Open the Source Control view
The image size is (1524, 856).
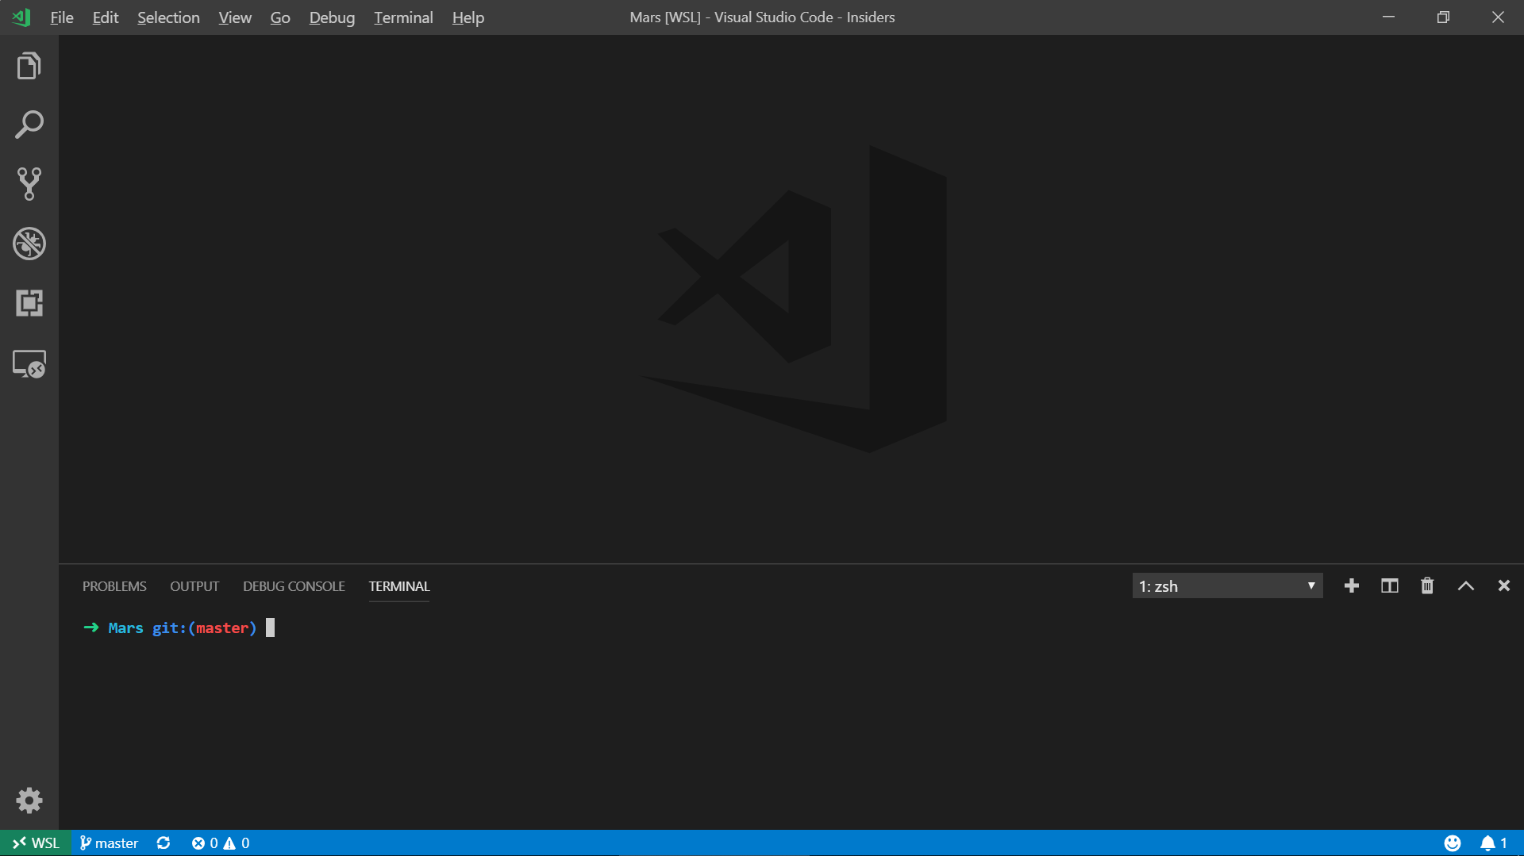pyautogui.click(x=29, y=184)
